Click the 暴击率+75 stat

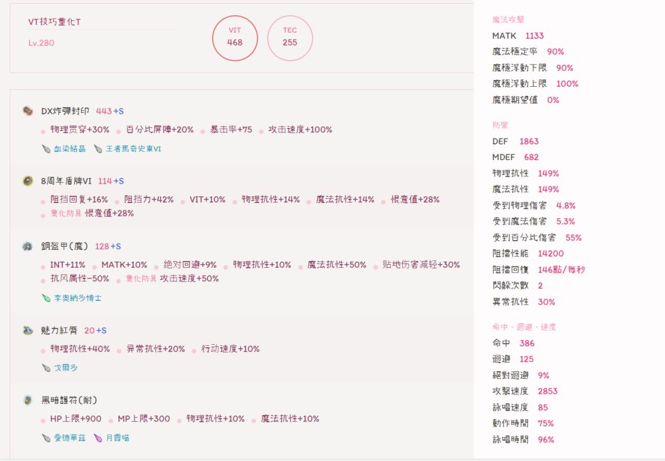click(x=231, y=129)
